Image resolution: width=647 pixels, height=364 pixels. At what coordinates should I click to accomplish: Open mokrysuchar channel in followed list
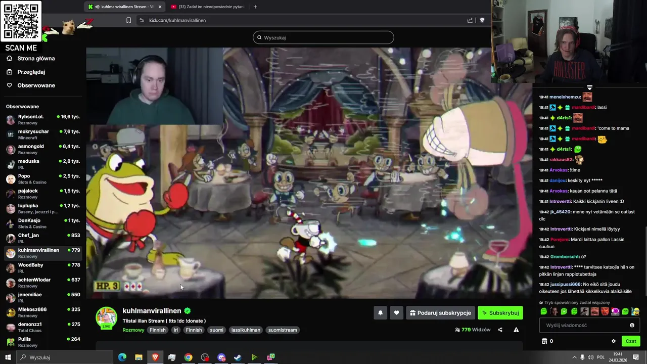43,134
